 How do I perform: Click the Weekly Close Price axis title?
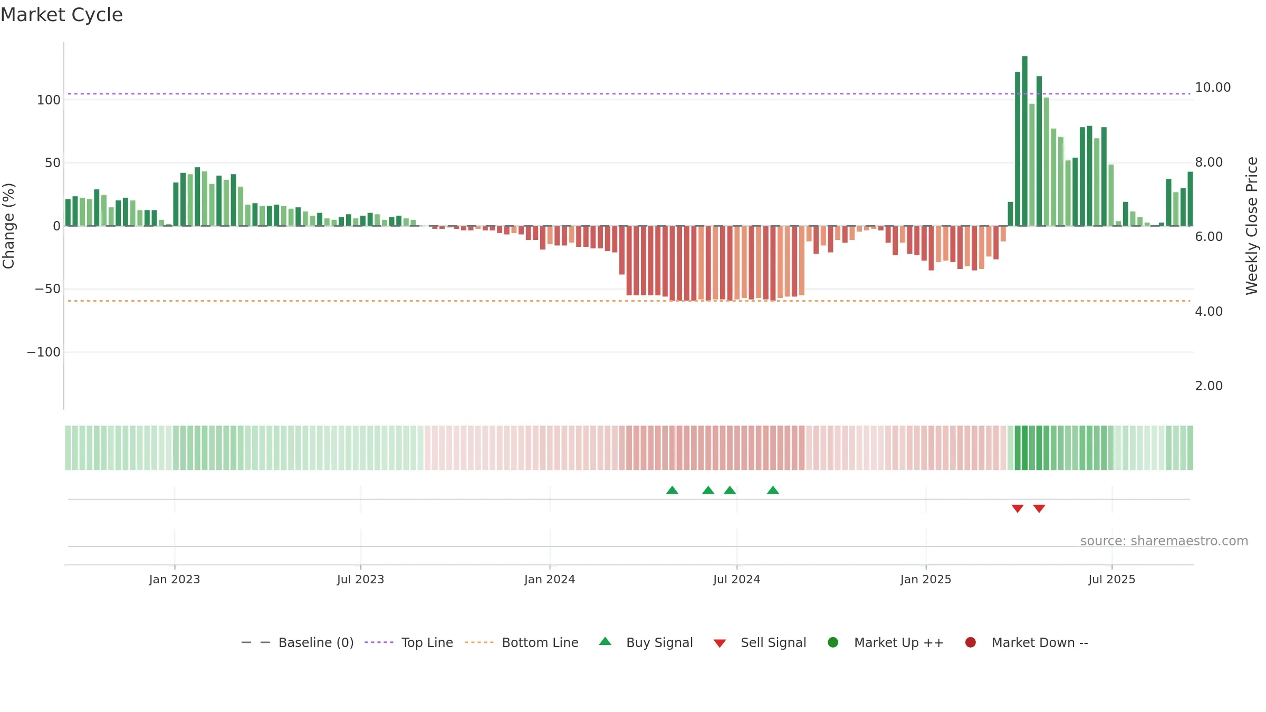coord(1252,226)
